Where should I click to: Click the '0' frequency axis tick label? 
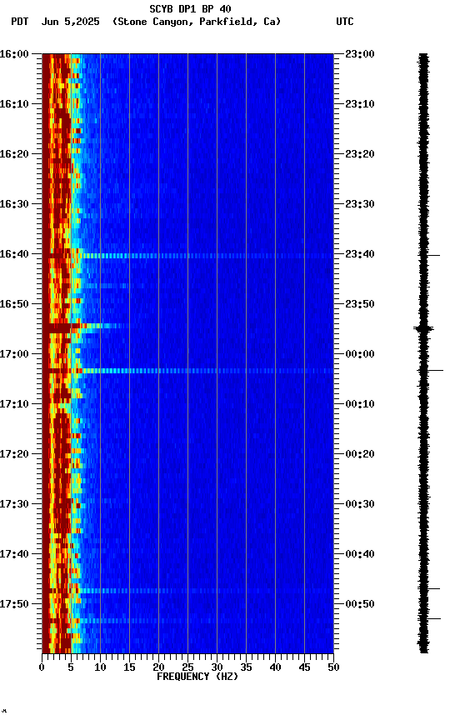click(x=42, y=667)
